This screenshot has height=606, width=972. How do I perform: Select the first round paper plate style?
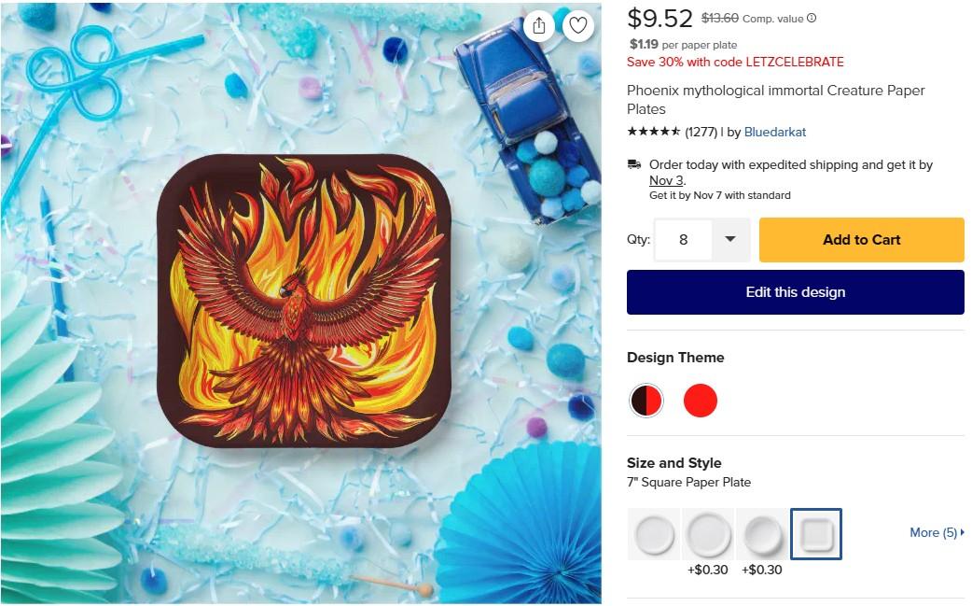pyautogui.click(x=655, y=534)
